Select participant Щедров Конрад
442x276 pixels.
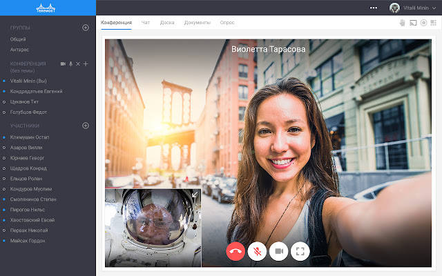click(28, 168)
